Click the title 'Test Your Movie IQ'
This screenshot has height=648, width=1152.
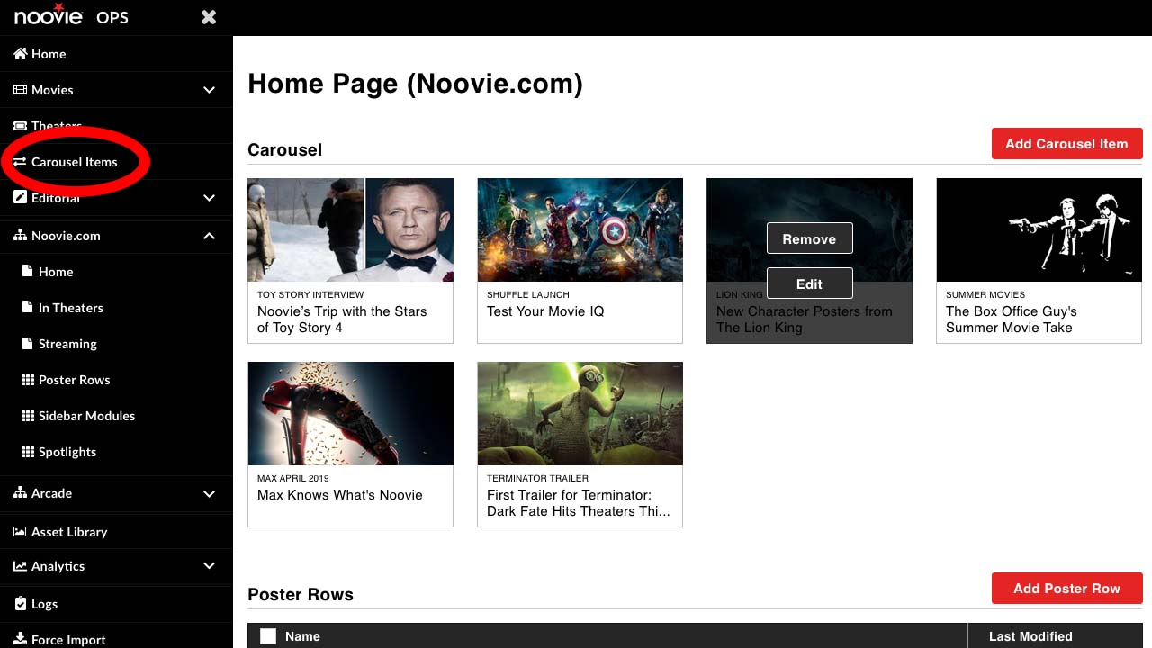545,311
